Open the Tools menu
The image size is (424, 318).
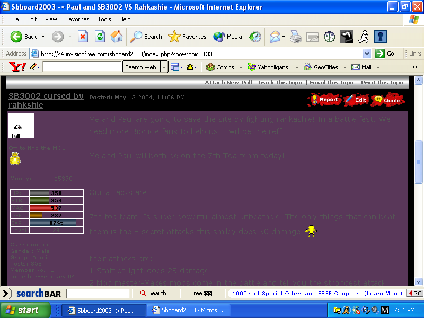pyautogui.click(x=104, y=19)
